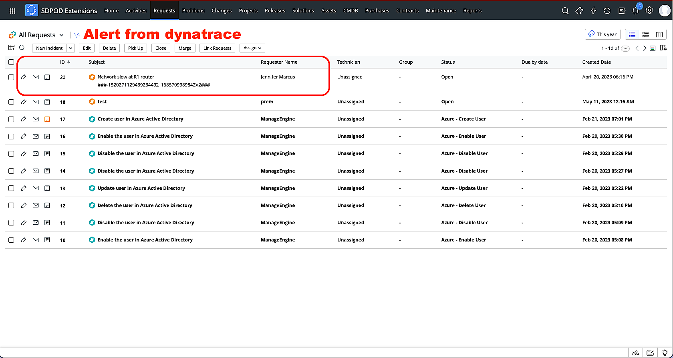Click the search magnifier in top bar
The height and width of the screenshot is (358, 673).
coord(565,11)
